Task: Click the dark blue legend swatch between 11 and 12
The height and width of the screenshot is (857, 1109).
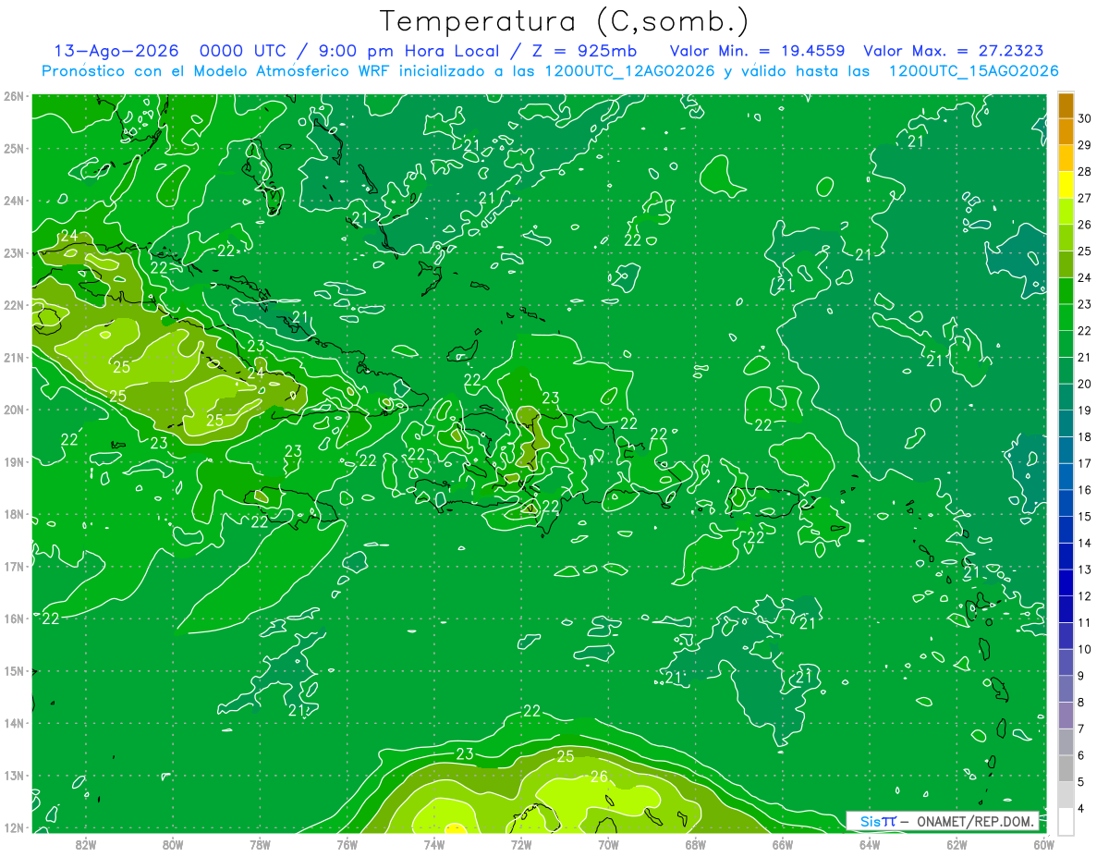Action: click(x=1066, y=609)
